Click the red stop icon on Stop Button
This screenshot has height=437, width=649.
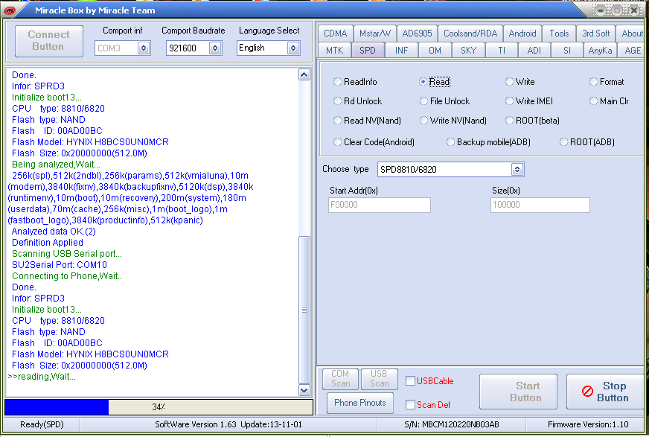587,391
